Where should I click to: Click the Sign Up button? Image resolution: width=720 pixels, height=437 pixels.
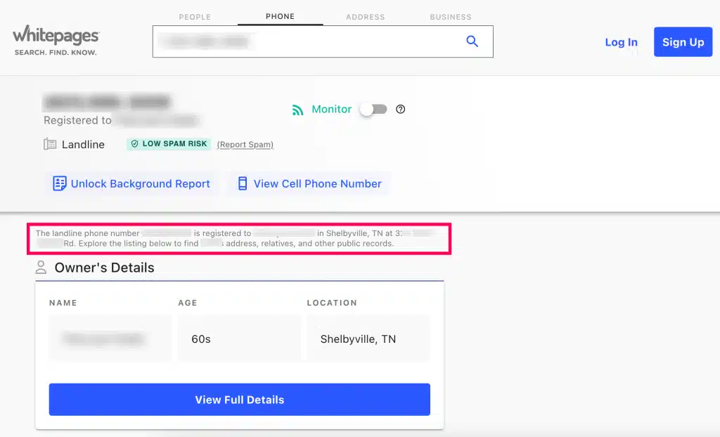683,41
